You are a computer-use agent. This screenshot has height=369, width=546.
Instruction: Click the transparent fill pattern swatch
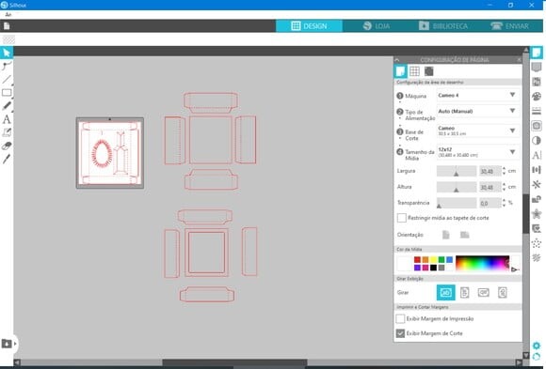point(8,40)
